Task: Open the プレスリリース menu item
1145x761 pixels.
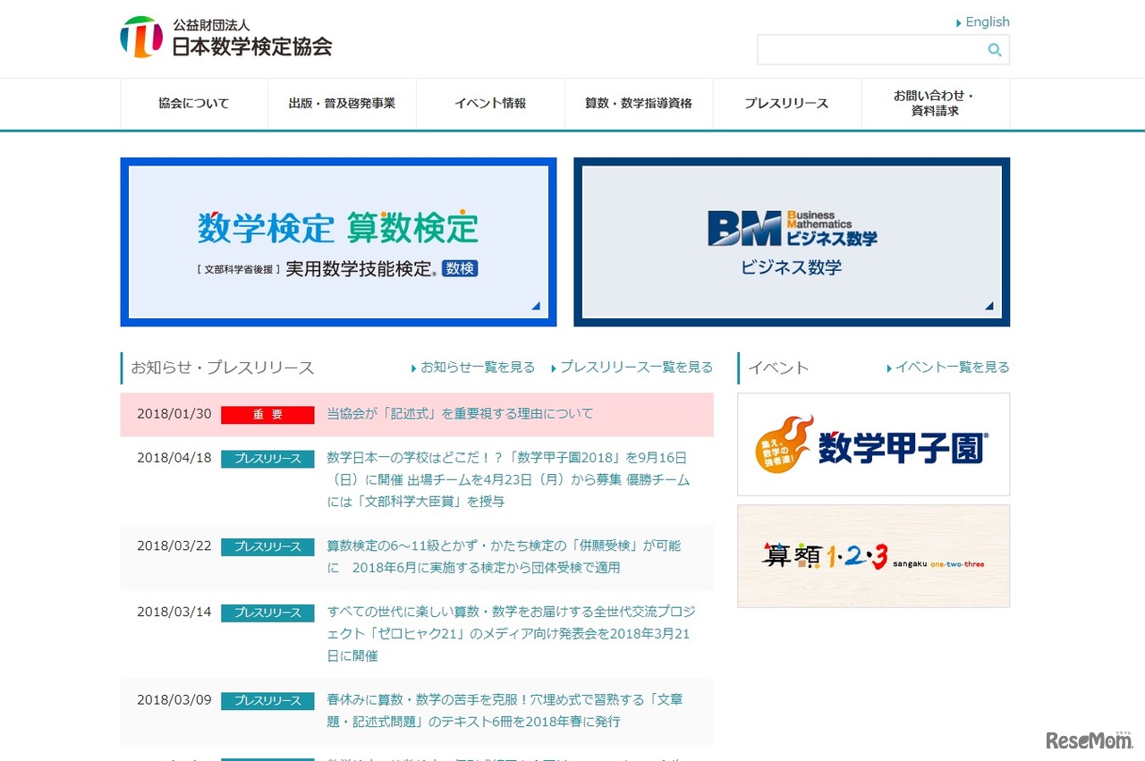Action: click(787, 104)
